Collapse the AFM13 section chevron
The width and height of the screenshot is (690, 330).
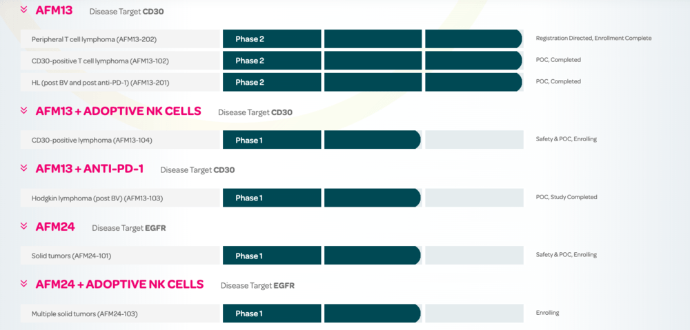coord(23,10)
